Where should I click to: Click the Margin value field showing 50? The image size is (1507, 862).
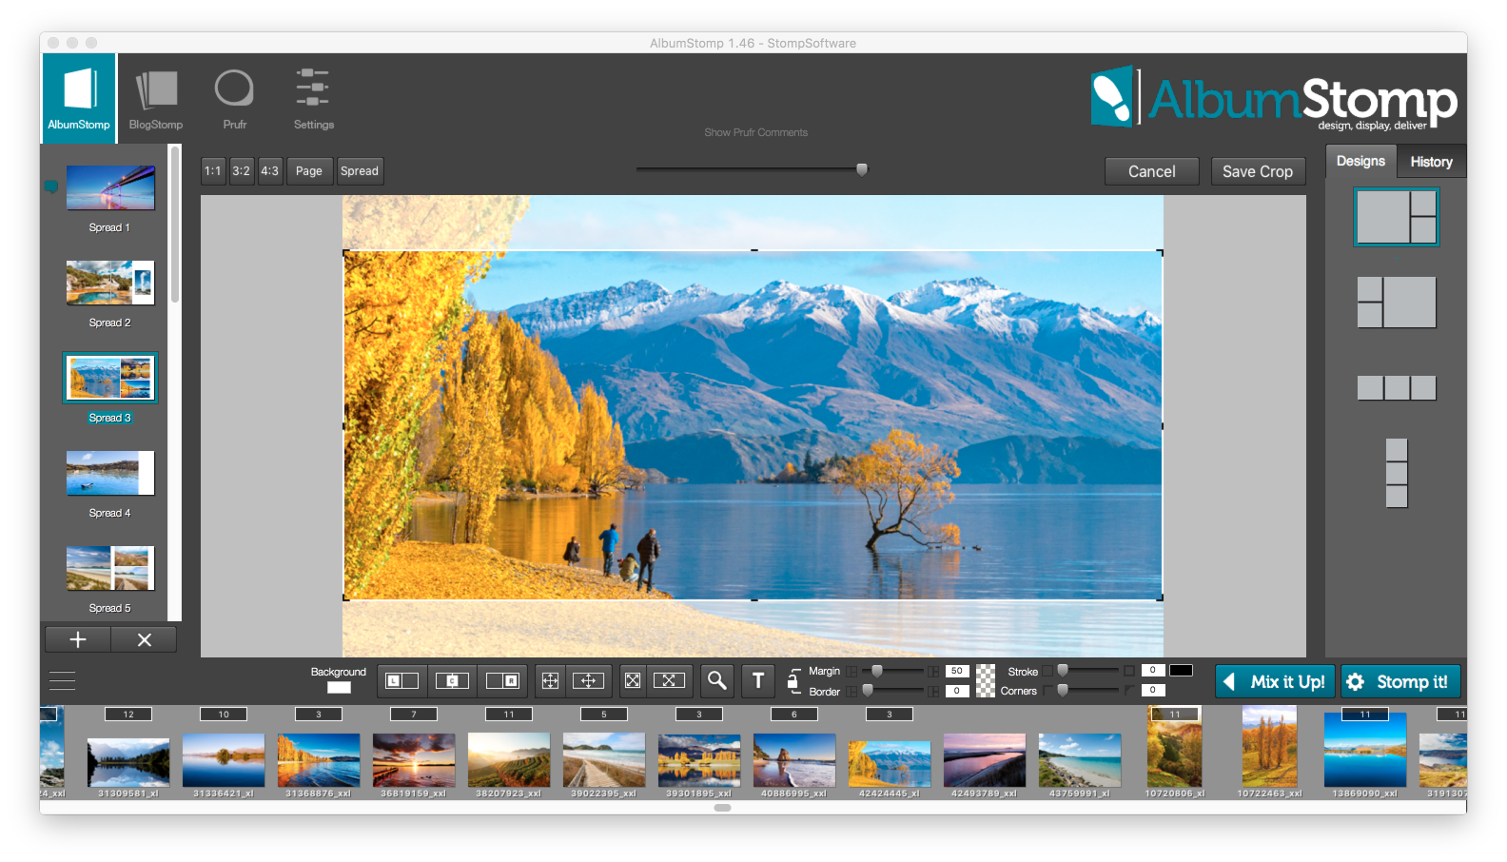pos(957,671)
